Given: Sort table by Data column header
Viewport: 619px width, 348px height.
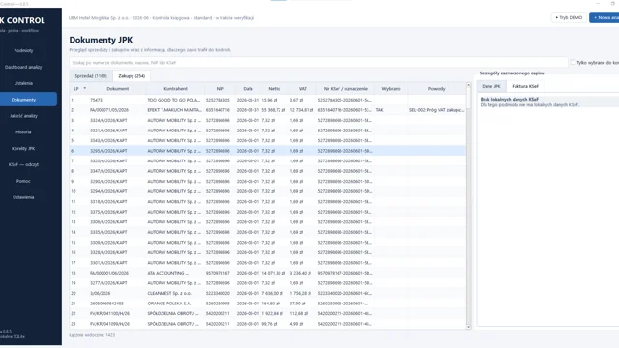Looking at the screenshot, I should [x=248, y=89].
